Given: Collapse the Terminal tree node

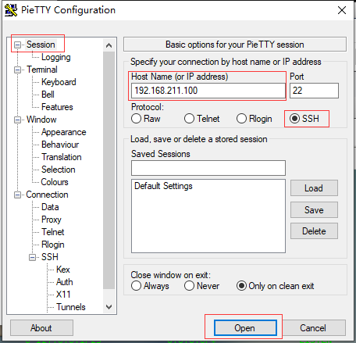Looking at the screenshot, I should 17,70.
